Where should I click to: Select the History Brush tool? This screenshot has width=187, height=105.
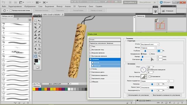[x=39, y=35]
